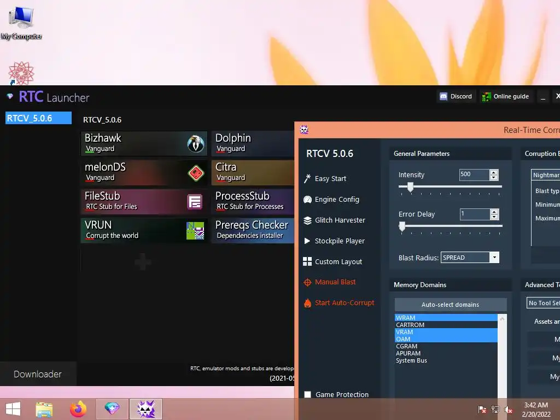Click the Stockpile Player play icon
The image size is (560, 420).
pyautogui.click(x=307, y=241)
